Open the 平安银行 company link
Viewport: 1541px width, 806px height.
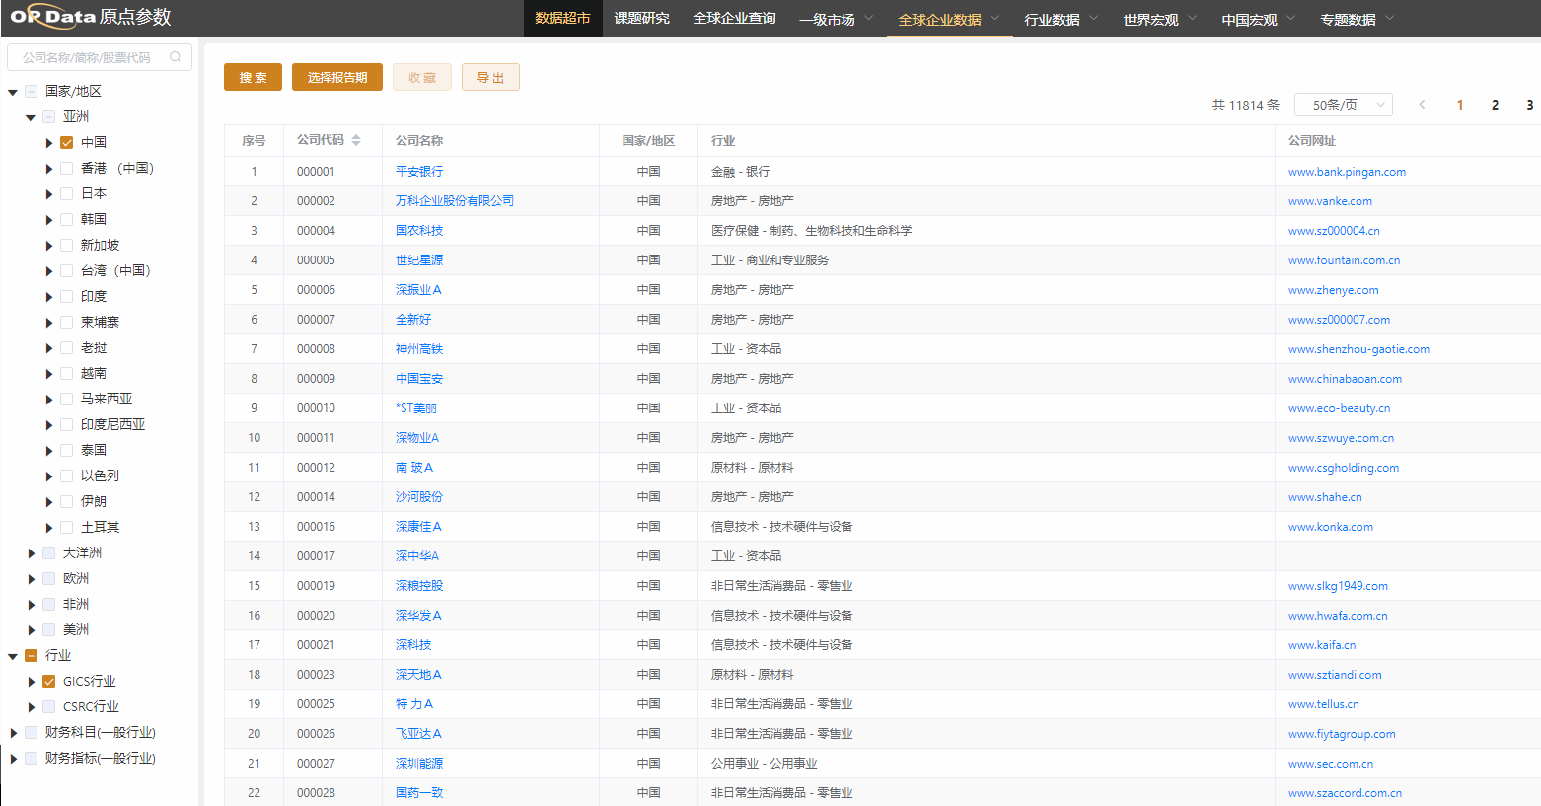(x=419, y=172)
